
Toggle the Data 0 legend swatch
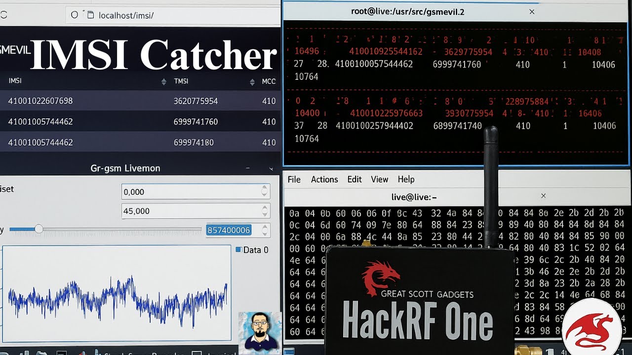click(x=238, y=249)
